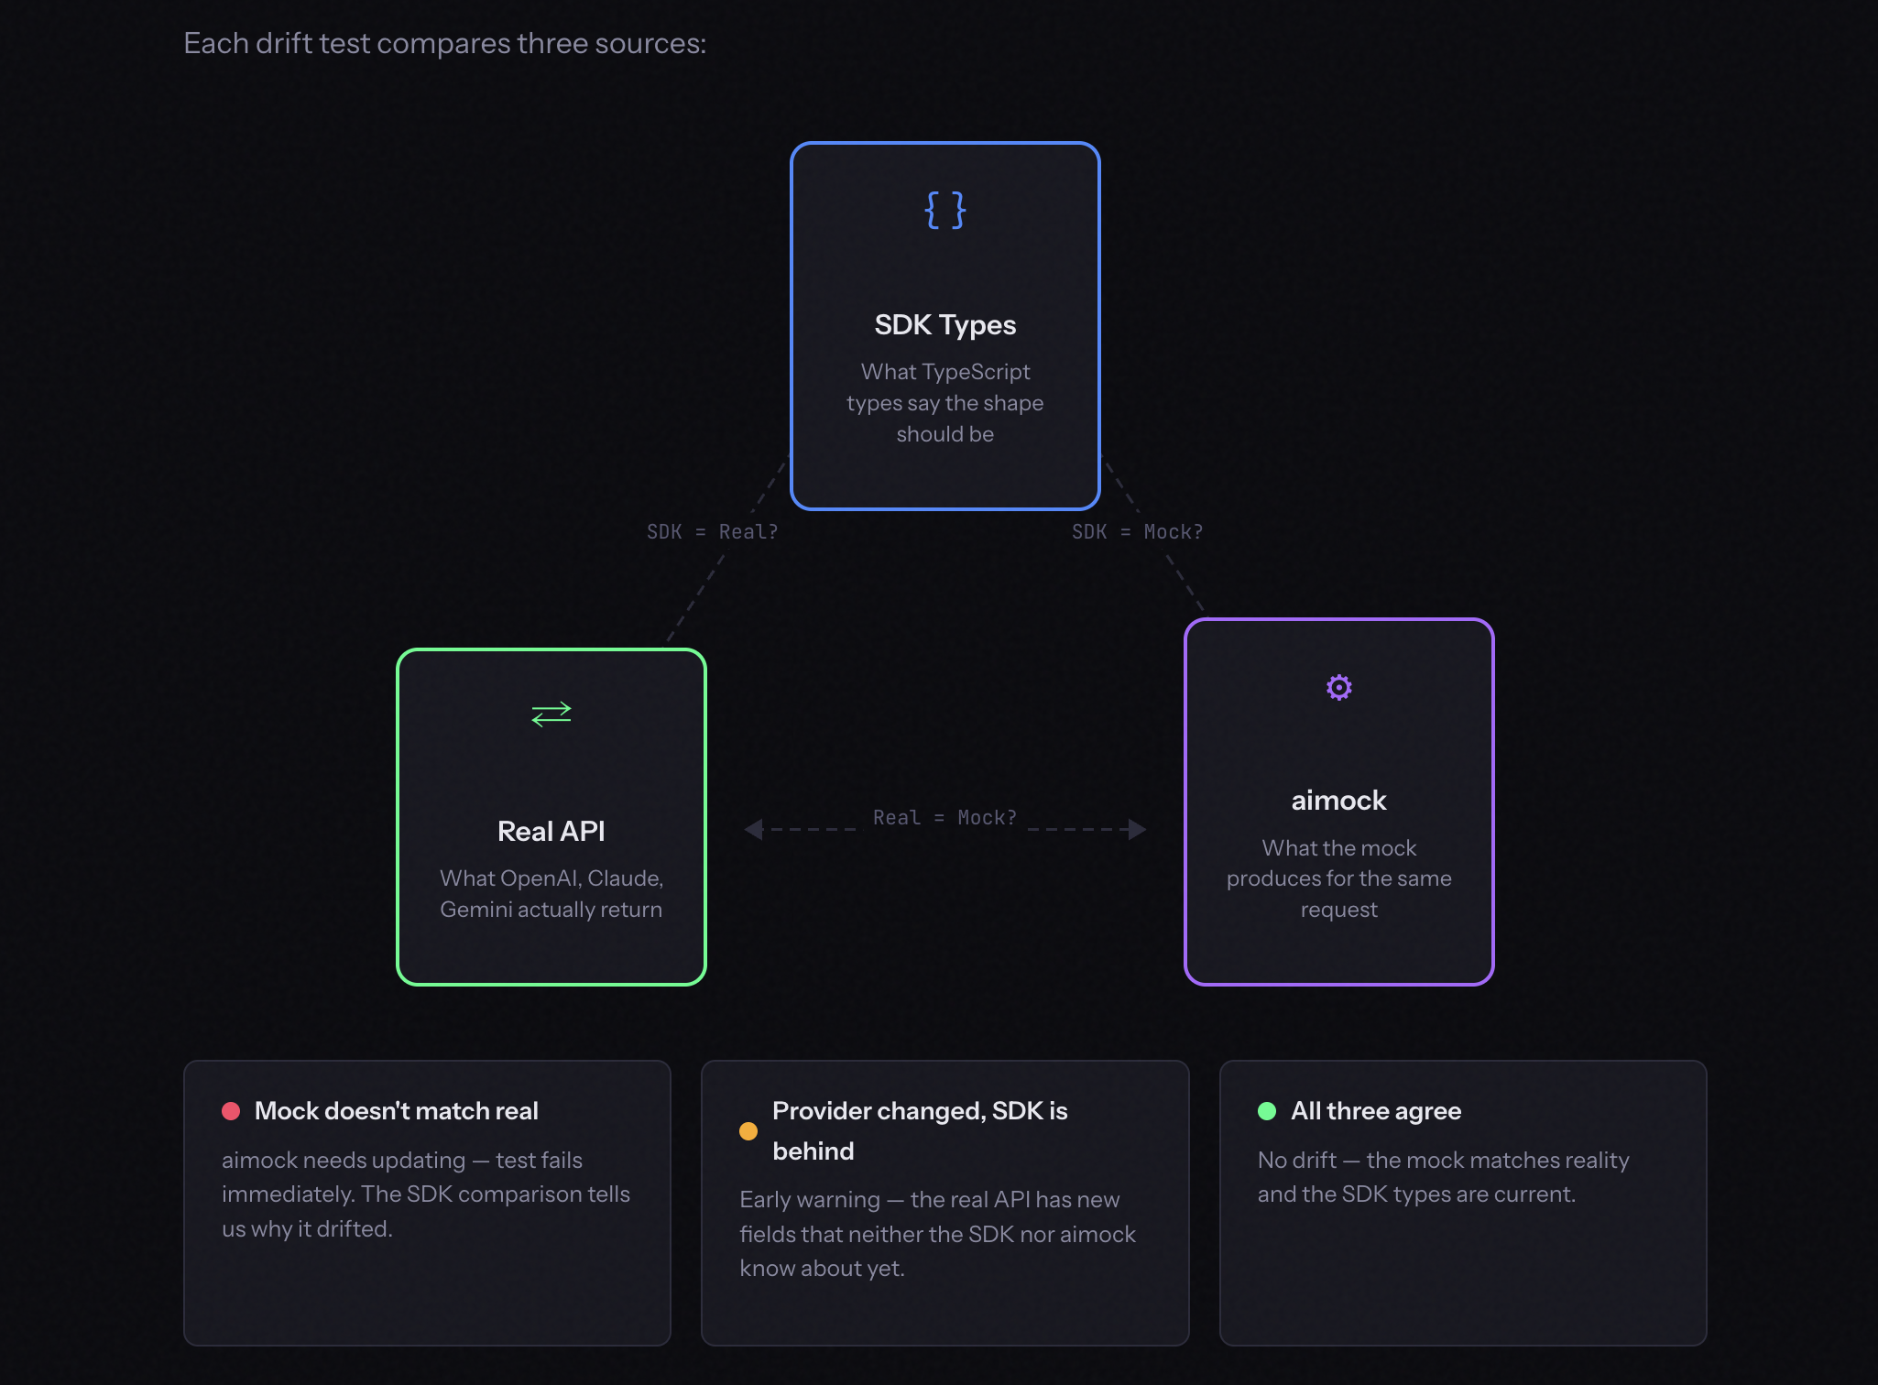Click 'Provider changed, SDK is behind' heading
1878x1385 pixels.
point(919,1130)
